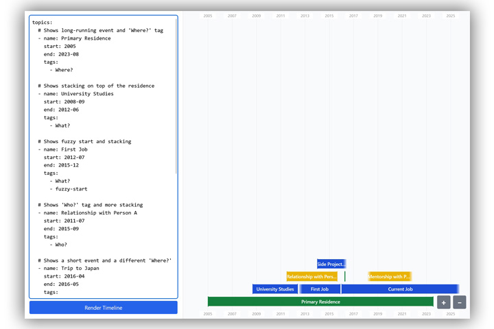Image resolution: width=494 pixels, height=329 pixels.
Task: Click the Side Project event bar
Action: coord(331,264)
